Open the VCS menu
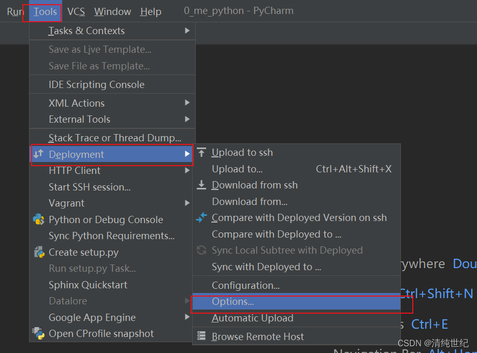The image size is (477, 353). click(76, 11)
